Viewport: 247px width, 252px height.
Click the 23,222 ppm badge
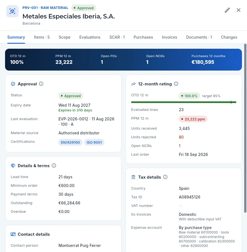[x=193, y=119]
